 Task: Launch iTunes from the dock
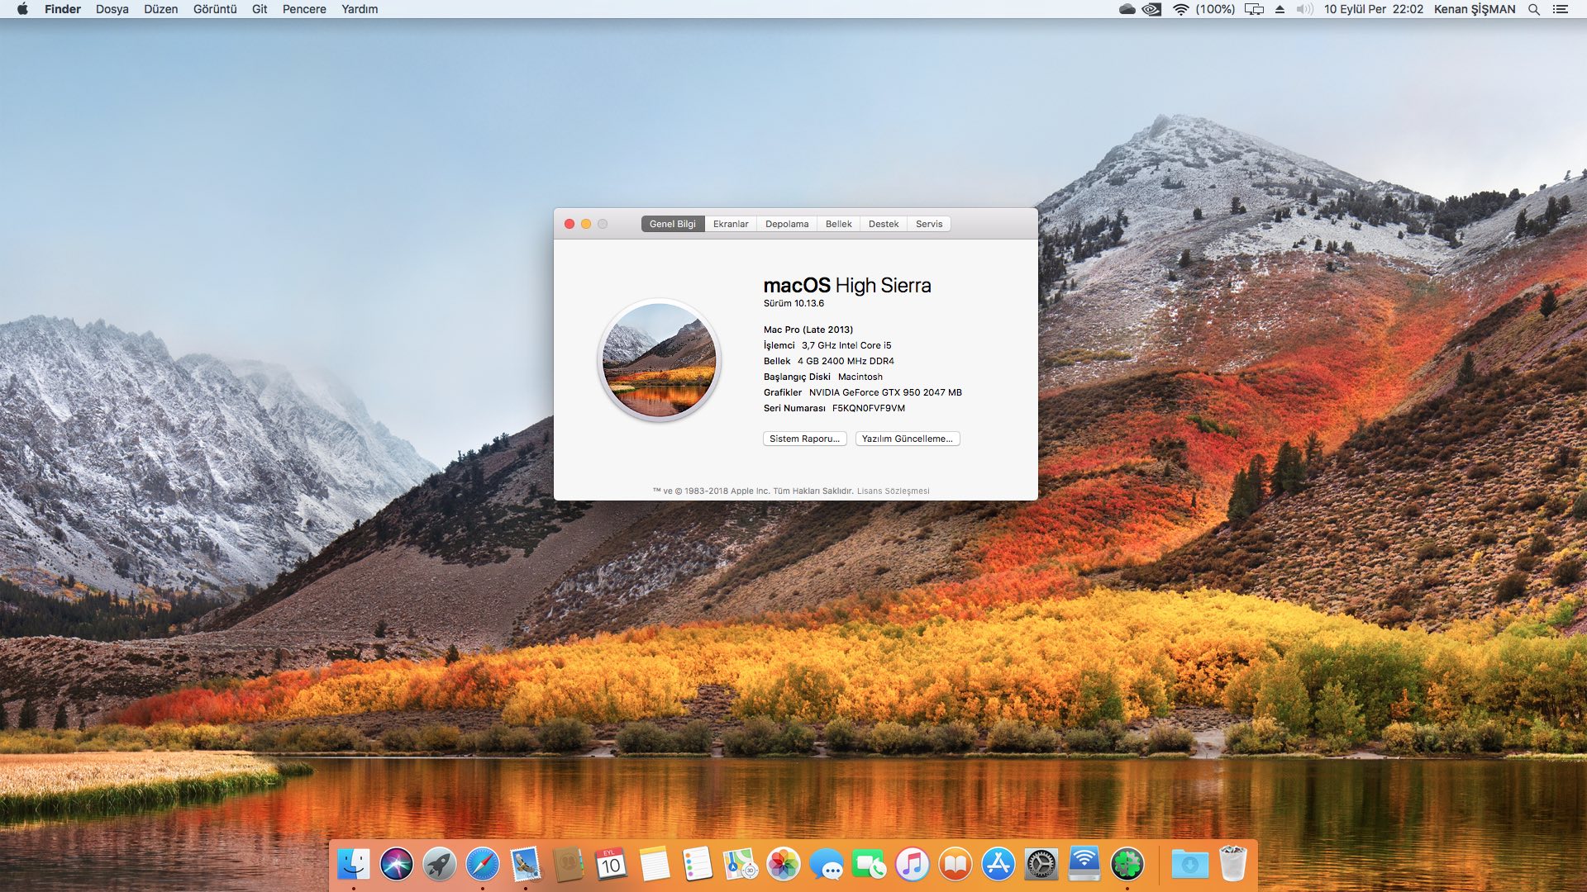(912, 865)
